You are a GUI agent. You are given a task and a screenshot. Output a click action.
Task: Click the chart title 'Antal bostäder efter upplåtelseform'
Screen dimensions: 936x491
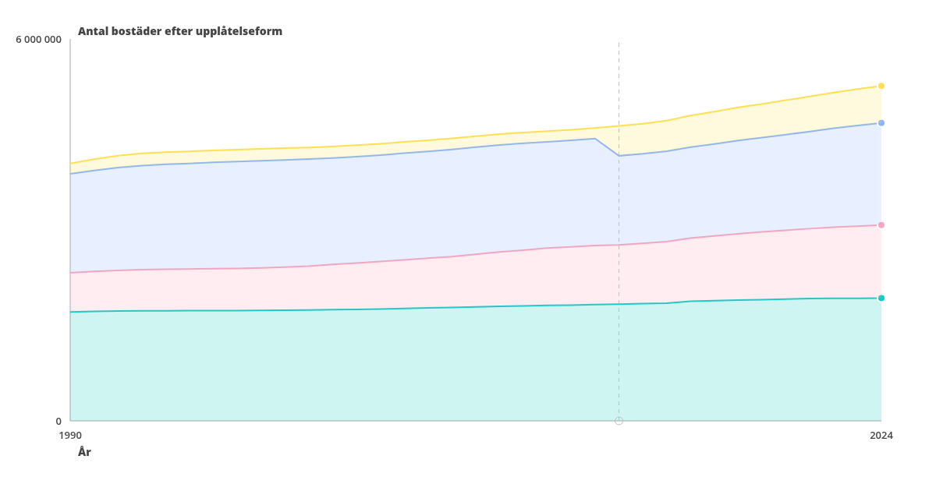[x=180, y=31]
